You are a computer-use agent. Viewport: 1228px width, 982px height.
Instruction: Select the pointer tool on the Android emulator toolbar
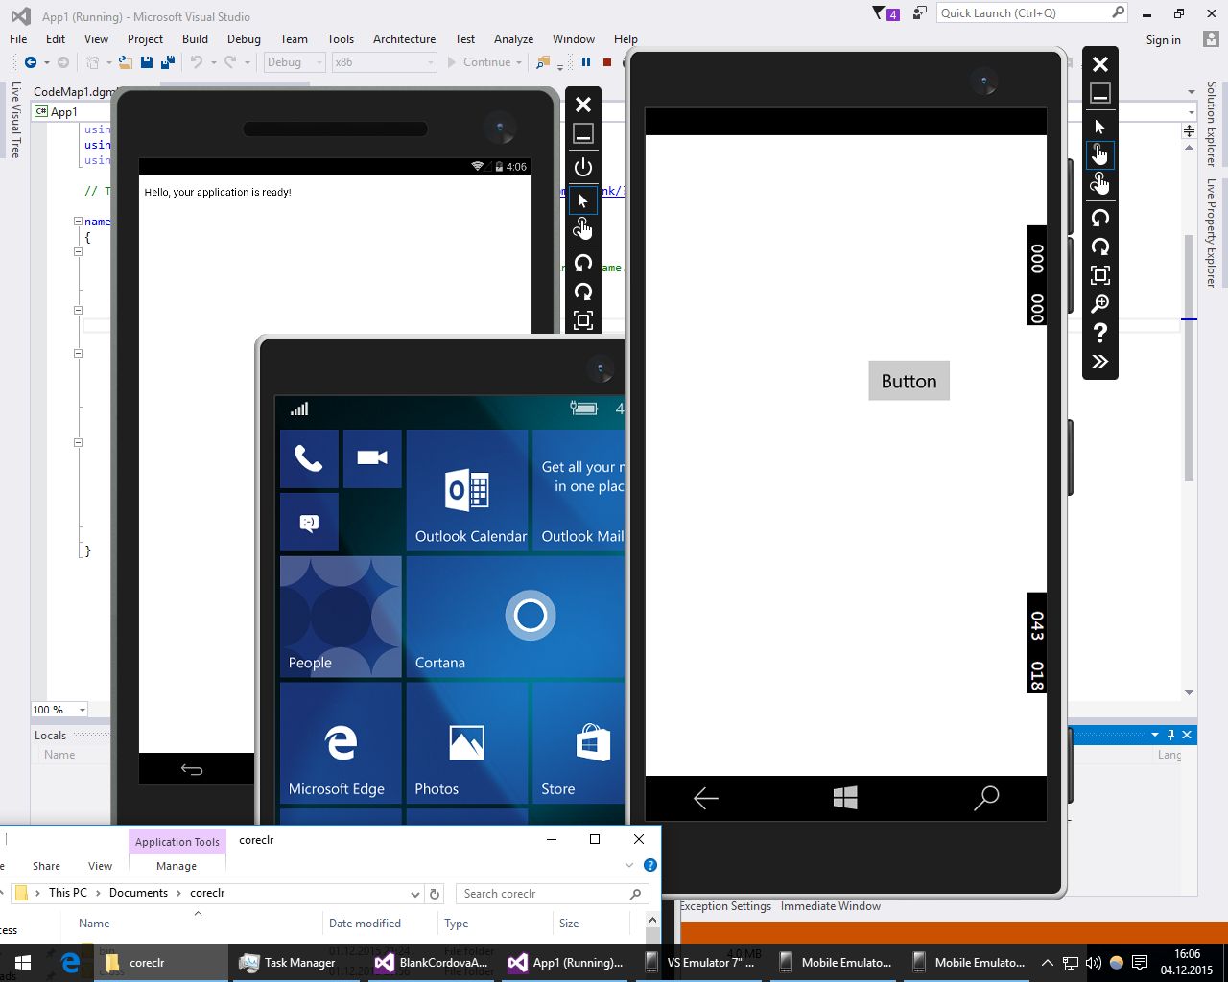point(583,200)
